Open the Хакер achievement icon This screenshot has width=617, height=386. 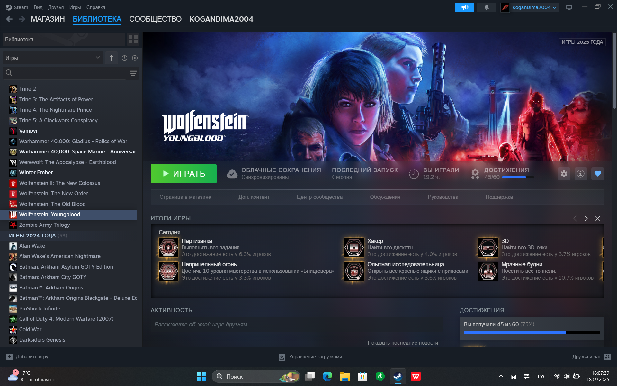354,247
